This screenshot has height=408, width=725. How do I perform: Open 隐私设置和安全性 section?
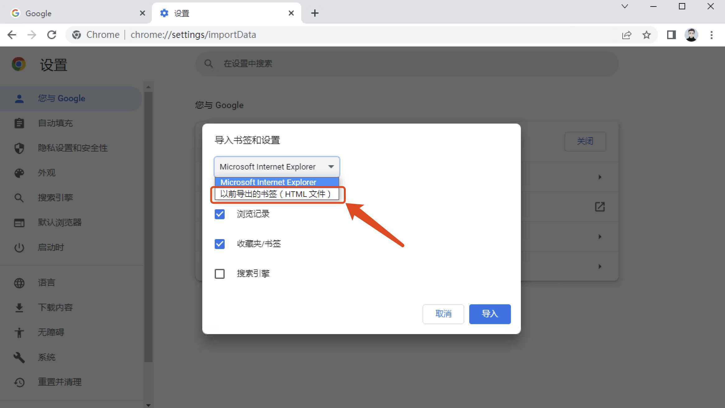71,148
